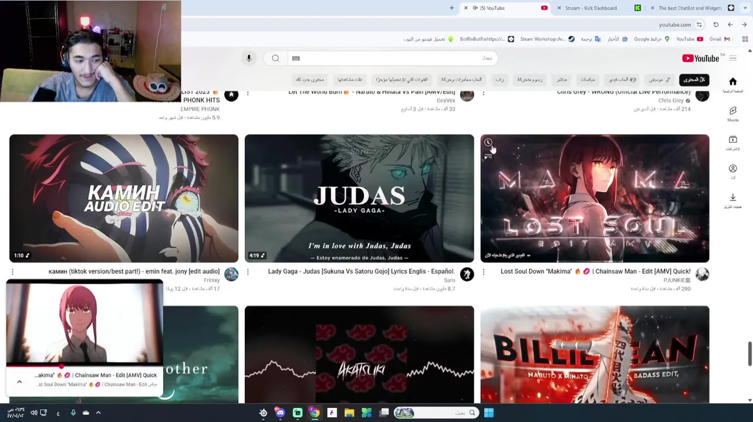Open YouTube bookmark in bookmarks bar
The height and width of the screenshot is (422, 753).
click(x=690, y=39)
